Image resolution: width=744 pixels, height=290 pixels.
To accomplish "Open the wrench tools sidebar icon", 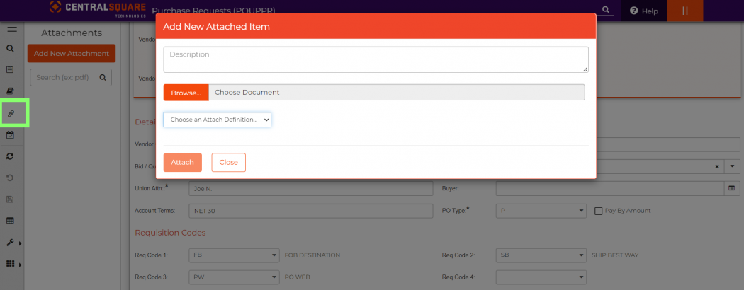I will [x=10, y=243].
